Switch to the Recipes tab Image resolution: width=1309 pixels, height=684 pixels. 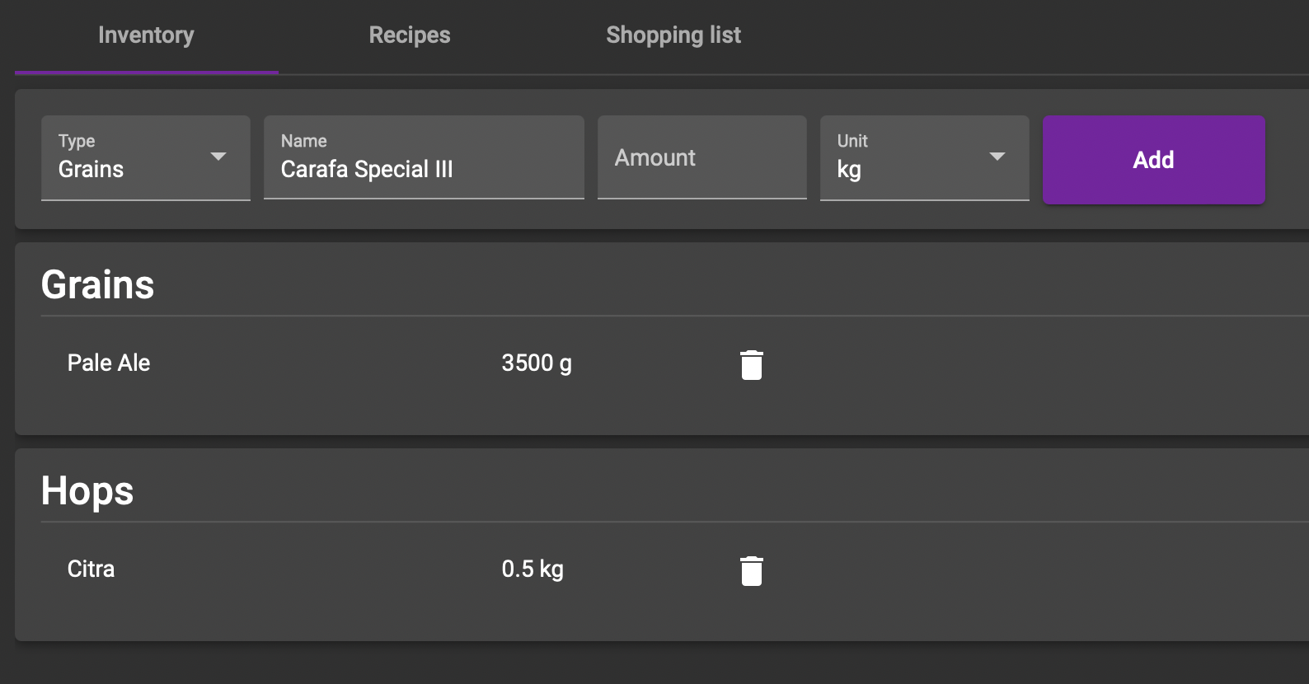pyautogui.click(x=410, y=35)
